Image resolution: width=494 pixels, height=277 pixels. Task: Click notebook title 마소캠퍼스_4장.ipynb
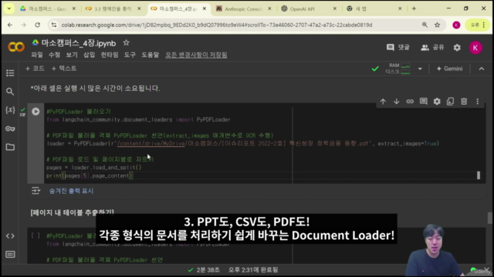[x=79, y=43]
